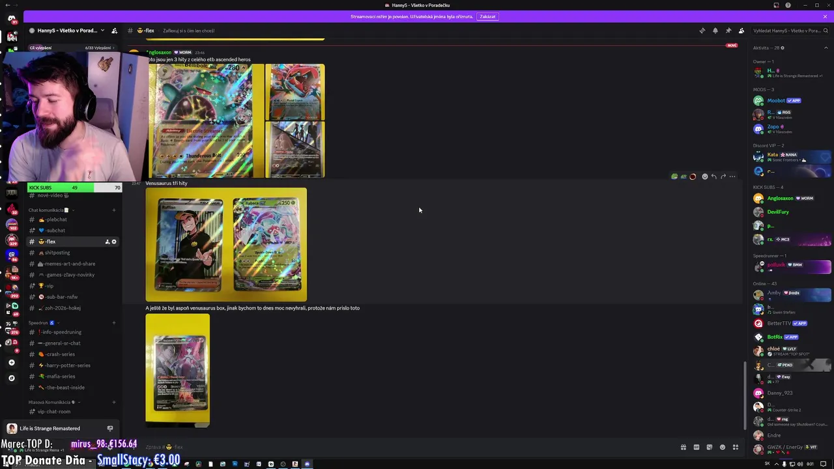Forward the message using forward arrow
The image size is (834, 469).
pos(723,177)
